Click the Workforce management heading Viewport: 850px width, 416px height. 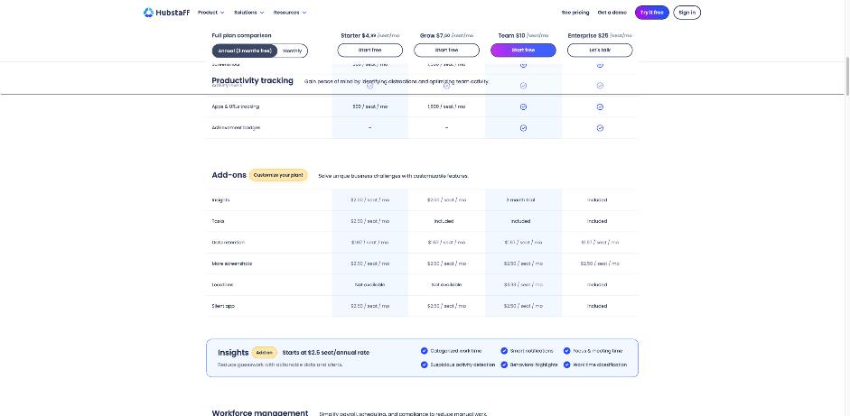259,412
